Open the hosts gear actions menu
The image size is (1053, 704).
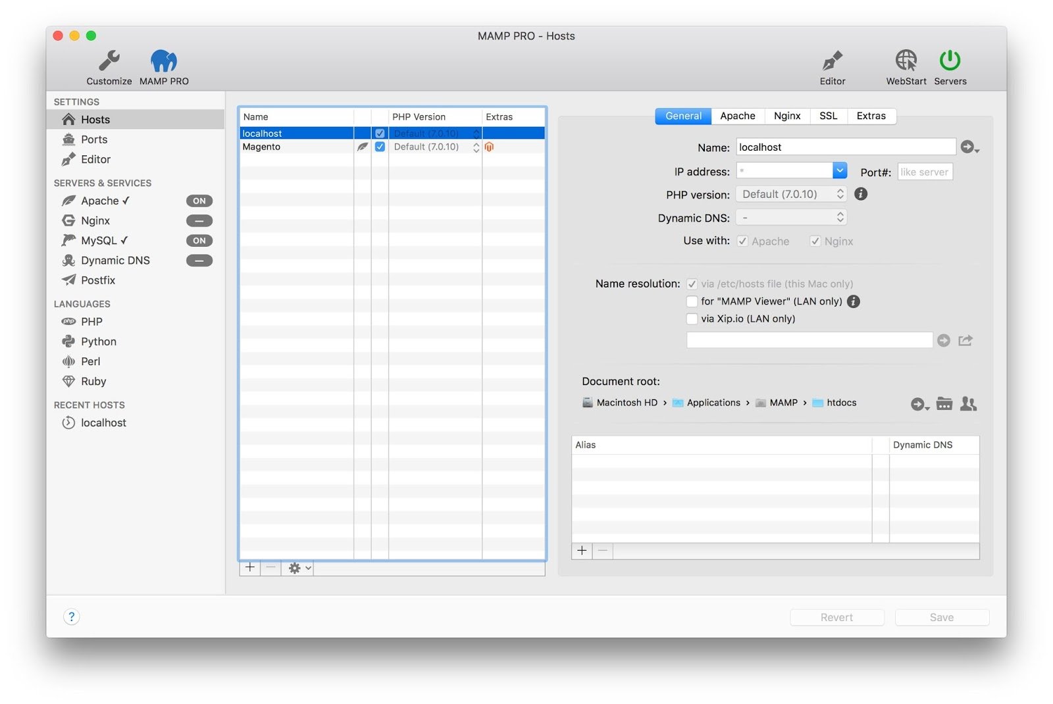click(x=298, y=568)
